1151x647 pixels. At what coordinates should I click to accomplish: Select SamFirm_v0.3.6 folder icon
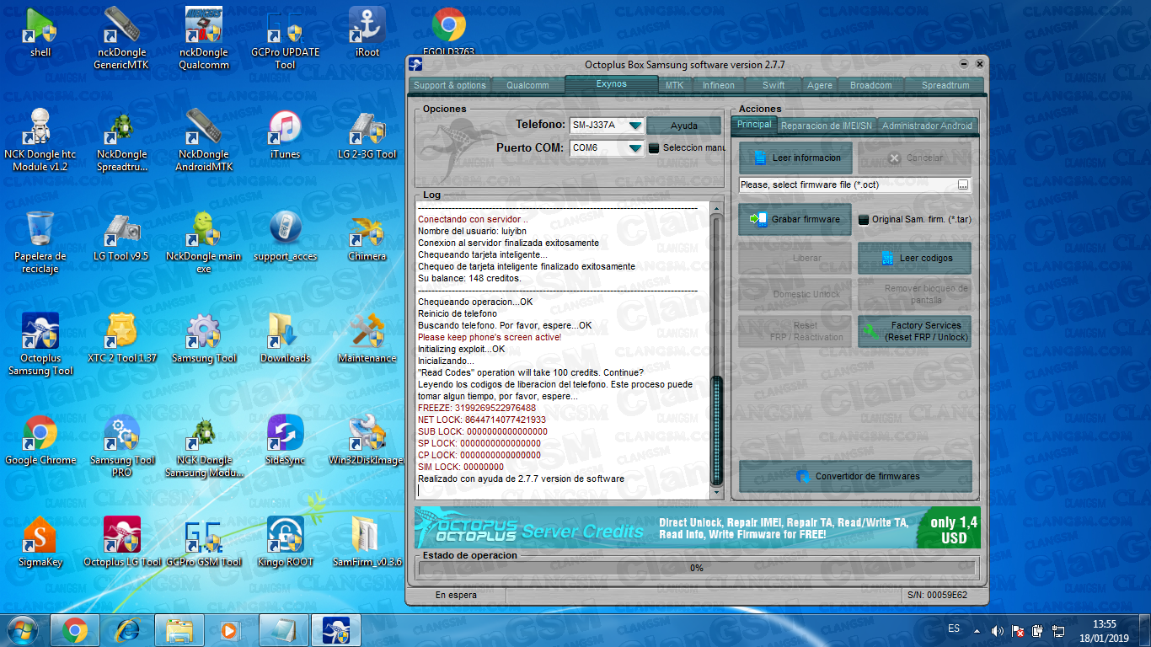click(367, 543)
